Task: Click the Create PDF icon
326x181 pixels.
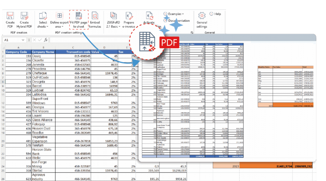Action: coord(10,16)
